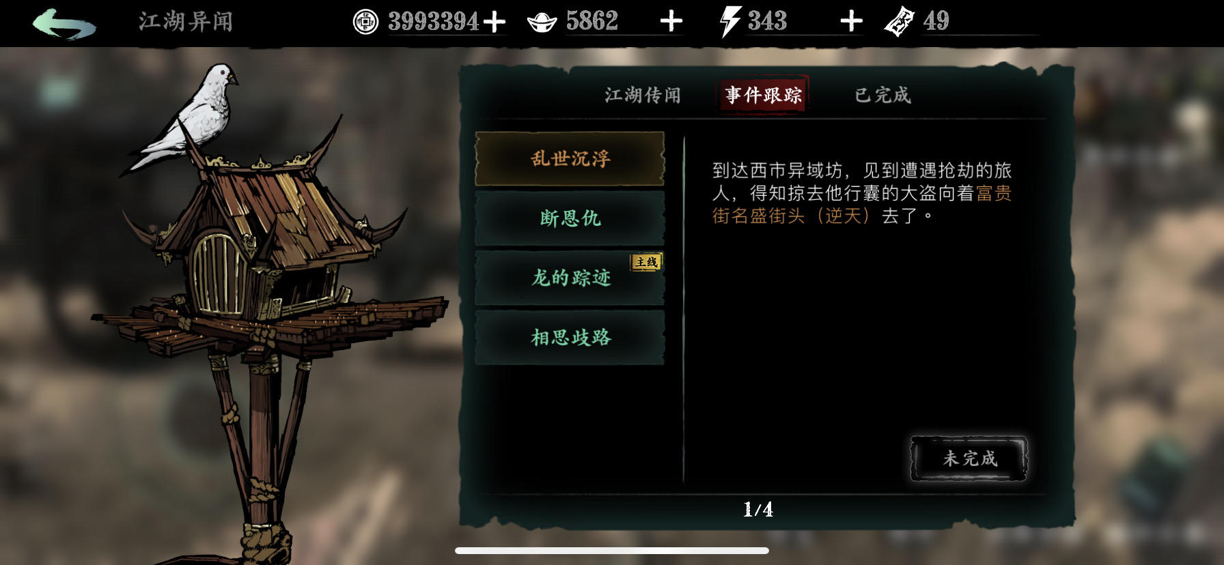Viewport: 1224px width, 565px height.
Task: Tap the copper coin currency icon
Action: point(365,22)
